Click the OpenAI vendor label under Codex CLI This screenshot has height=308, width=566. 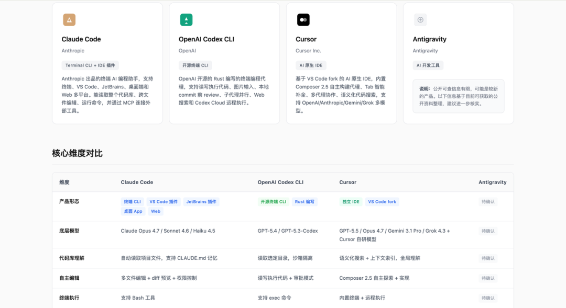(x=187, y=51)
